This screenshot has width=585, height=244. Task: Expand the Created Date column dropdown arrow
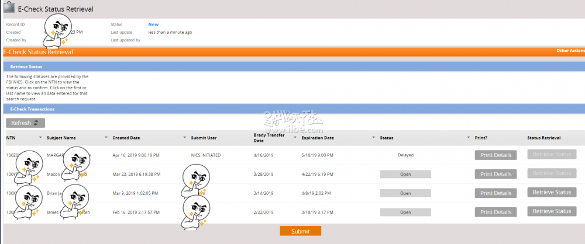[x=184, y=138]
